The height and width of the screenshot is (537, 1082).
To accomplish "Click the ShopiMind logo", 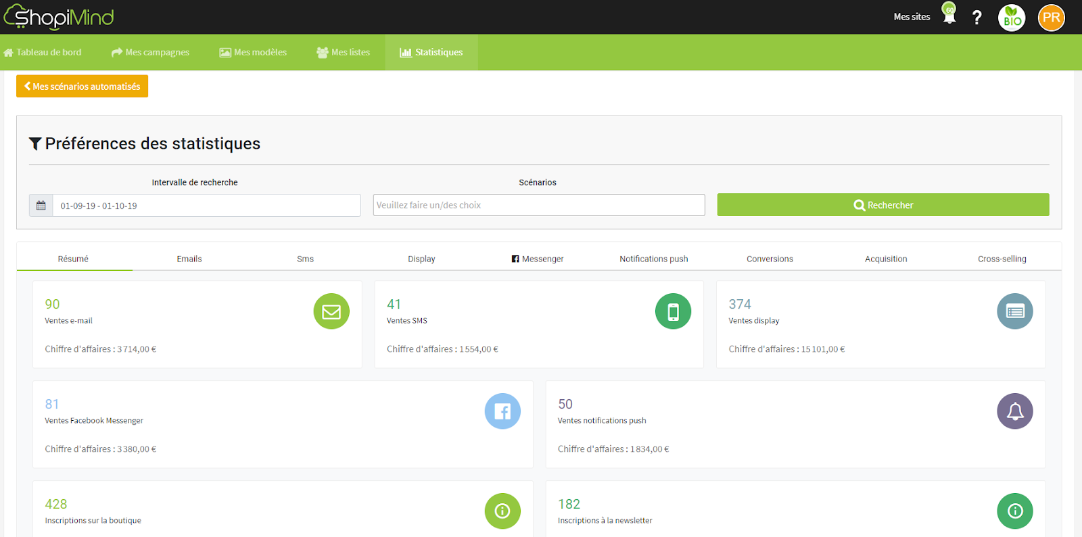I will [59, 17].
